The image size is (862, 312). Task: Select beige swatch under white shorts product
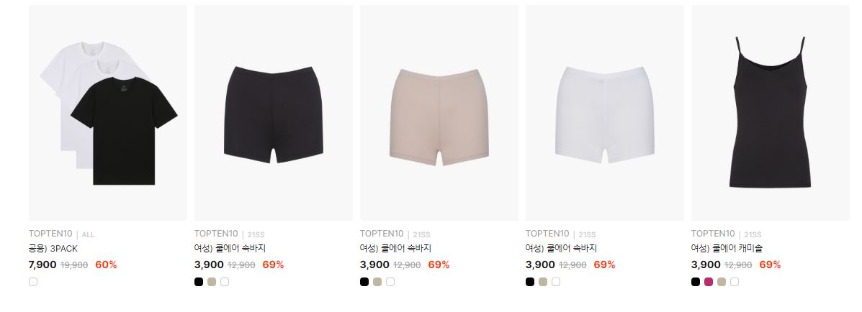(543, 282)
